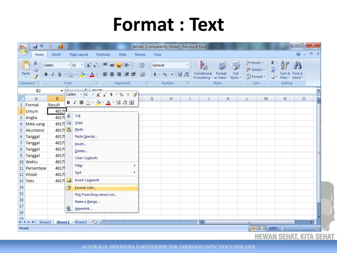This screenshot has width=337, height=253.
Task: Click the ribbon Fill Color bucket
Action: coord(82,74)
